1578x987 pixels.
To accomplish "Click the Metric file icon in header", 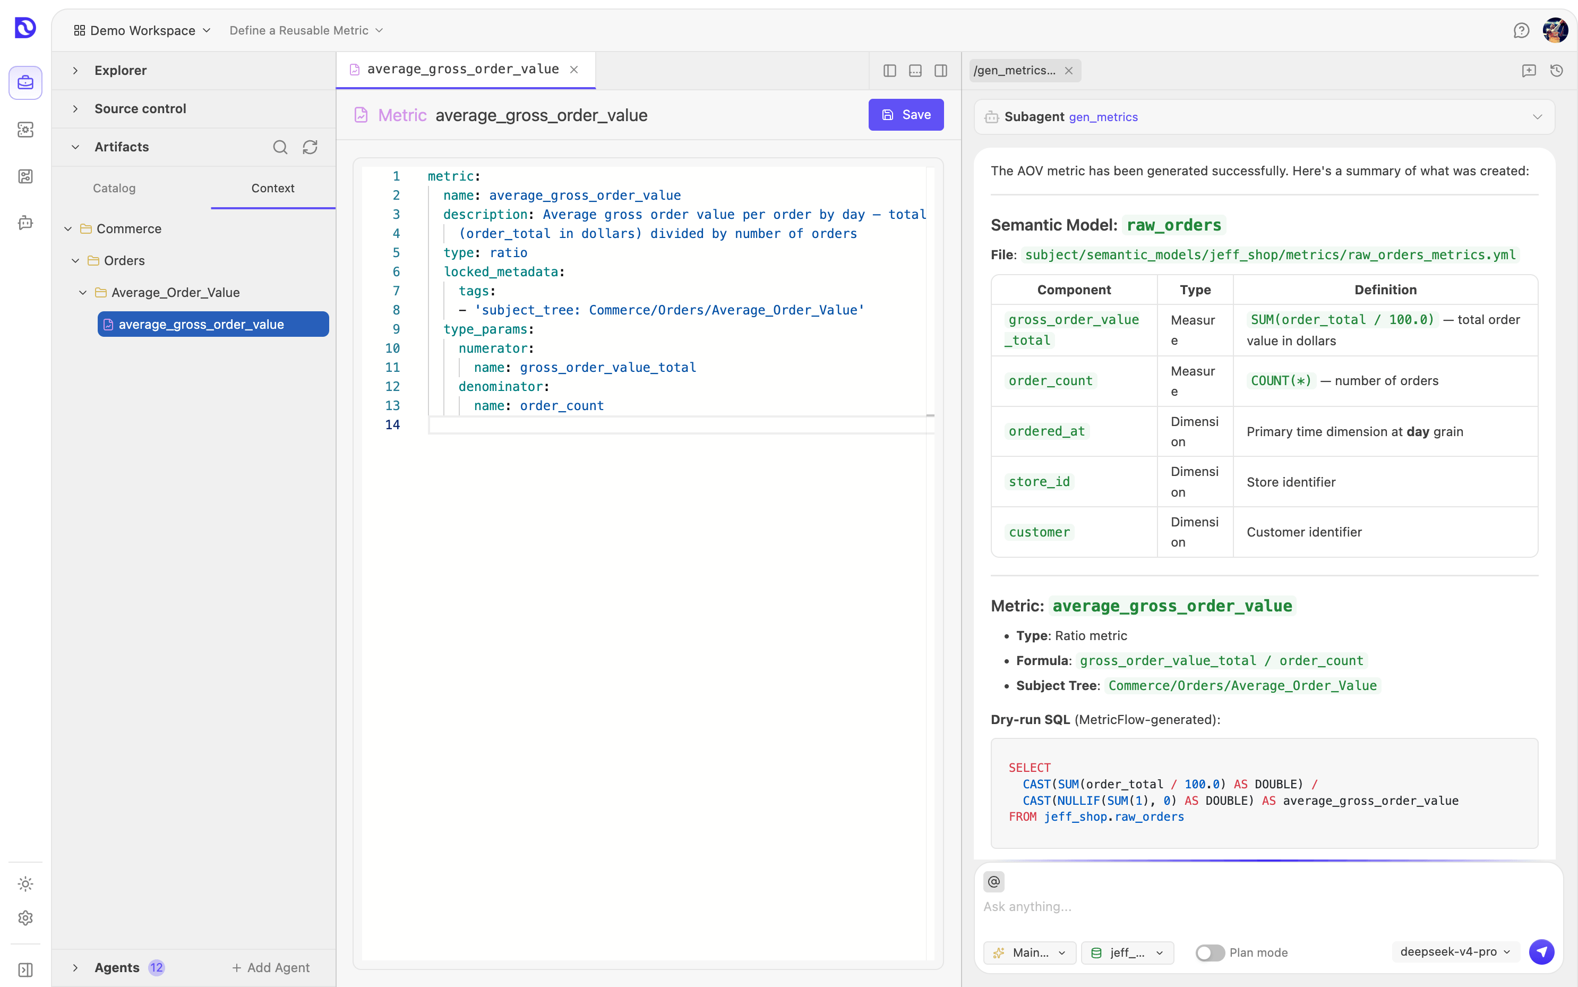I will pyautogui.click(x=361, y=115).
